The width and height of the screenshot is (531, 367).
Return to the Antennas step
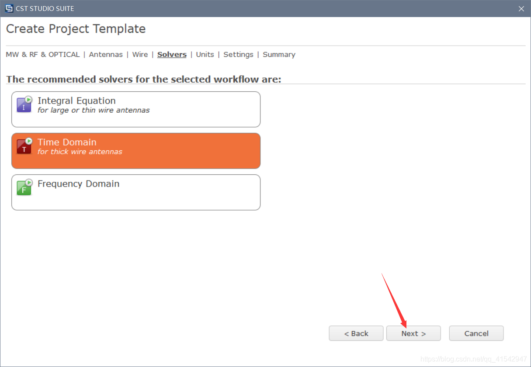pos(106,55)
